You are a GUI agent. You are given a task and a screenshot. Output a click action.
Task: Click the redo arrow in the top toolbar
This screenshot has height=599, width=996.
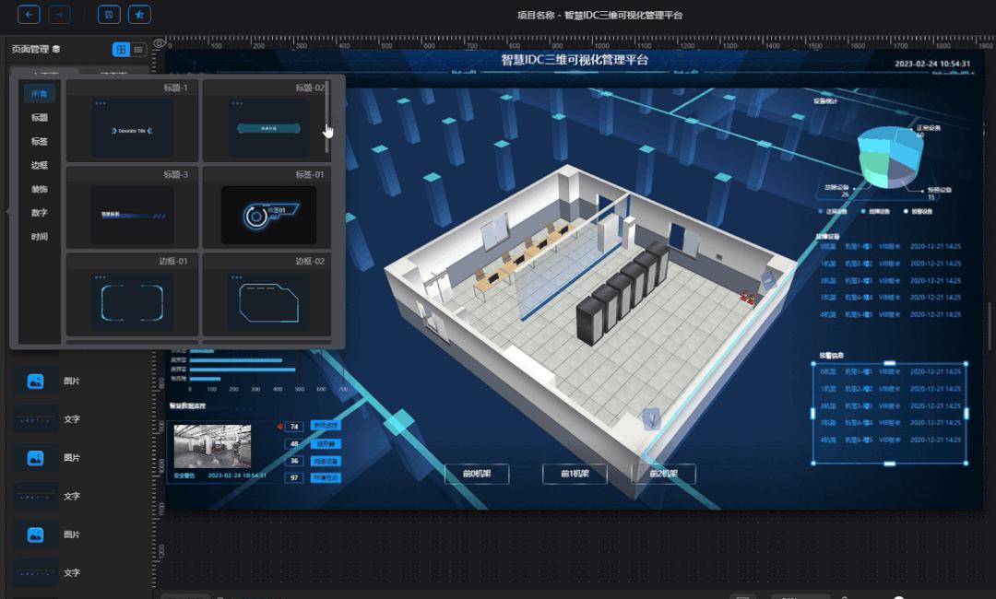[58, 15]
